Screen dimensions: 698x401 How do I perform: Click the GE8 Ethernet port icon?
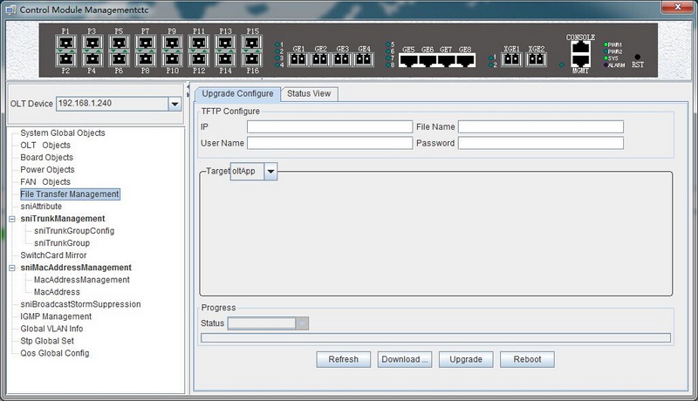465,61
